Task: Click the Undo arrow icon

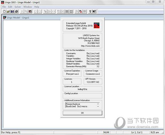Action: [x=36, y=11]
